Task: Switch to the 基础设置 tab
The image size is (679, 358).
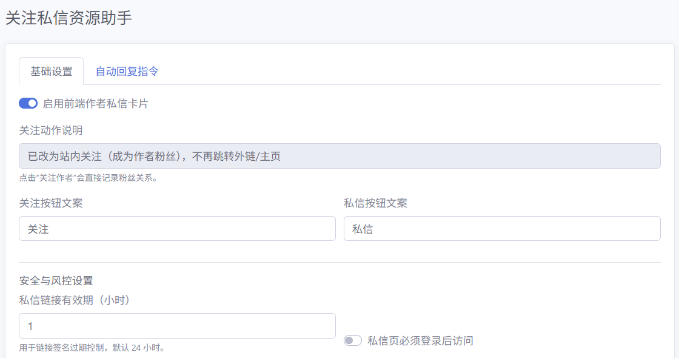Action: point(52,71)
